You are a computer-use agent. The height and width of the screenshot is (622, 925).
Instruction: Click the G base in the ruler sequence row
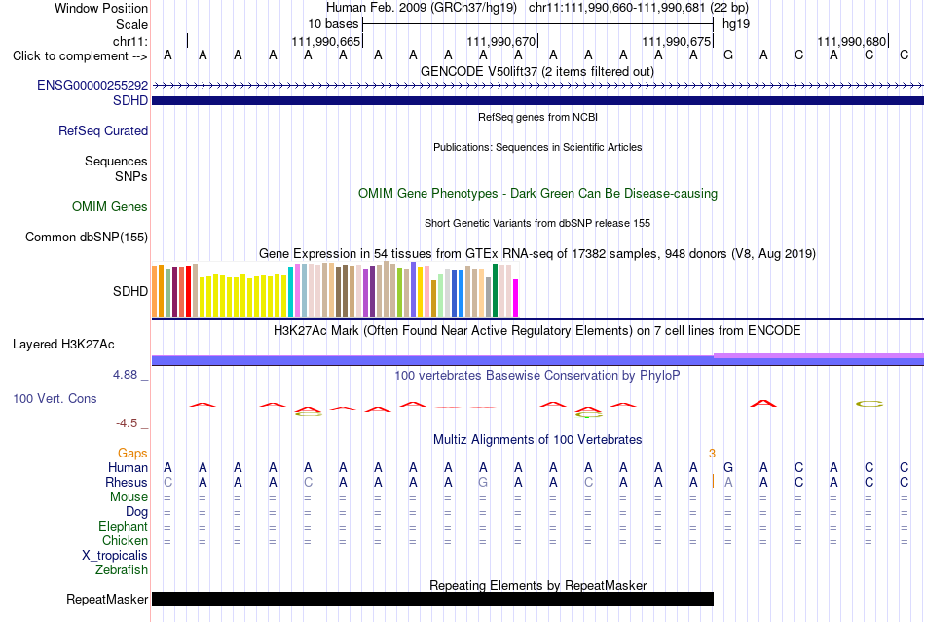[728, 55]
